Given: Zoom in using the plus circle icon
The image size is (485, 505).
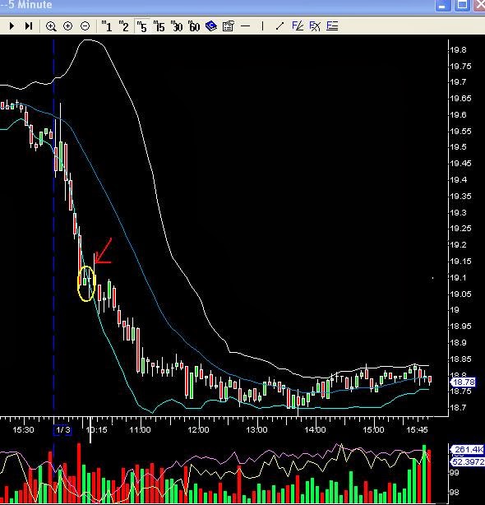Looking at the screenshot, I should pyautogui.click(x=68, y=26).
